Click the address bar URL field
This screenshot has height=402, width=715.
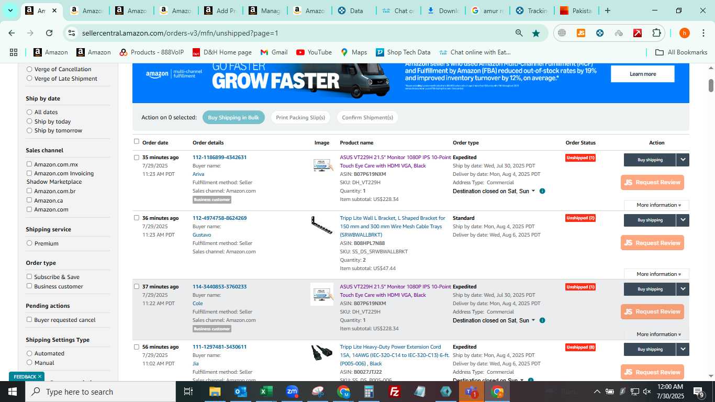coord(293,33)
